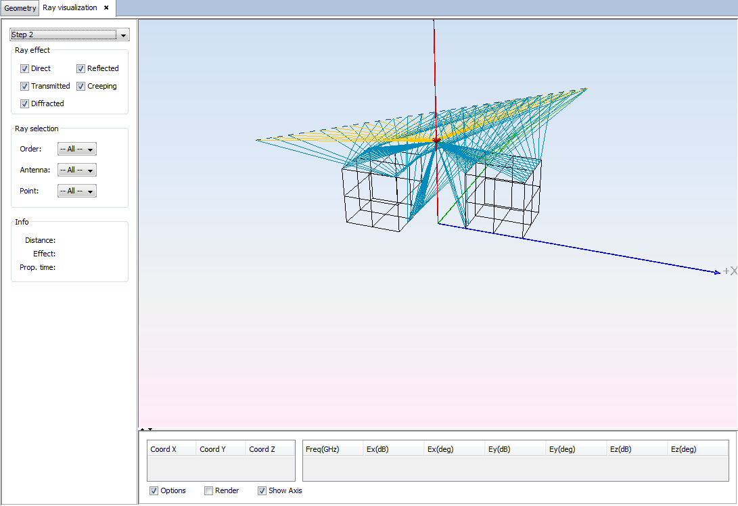The width and height of the screenshot is (738, 506).
Task: Click the splitter collapse-down arrow above the Coord table
Action: click(x=150, y=429)
